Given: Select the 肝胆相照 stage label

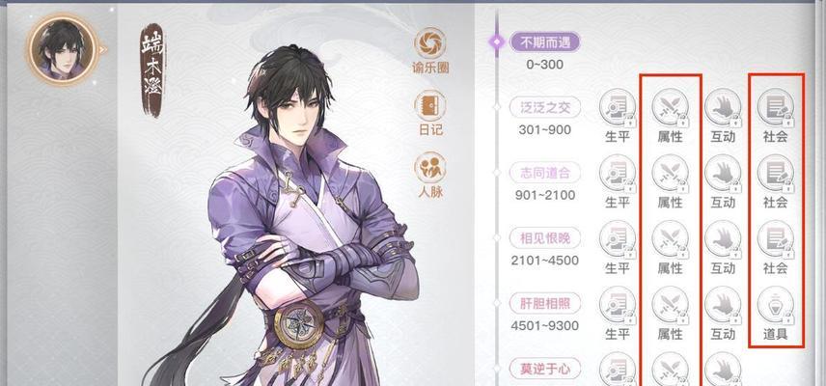Looking at the screenshot, I should click(545, 303).
